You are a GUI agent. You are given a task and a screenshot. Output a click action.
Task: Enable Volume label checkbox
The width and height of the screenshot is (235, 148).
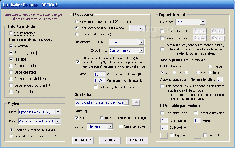click(11, 92)
